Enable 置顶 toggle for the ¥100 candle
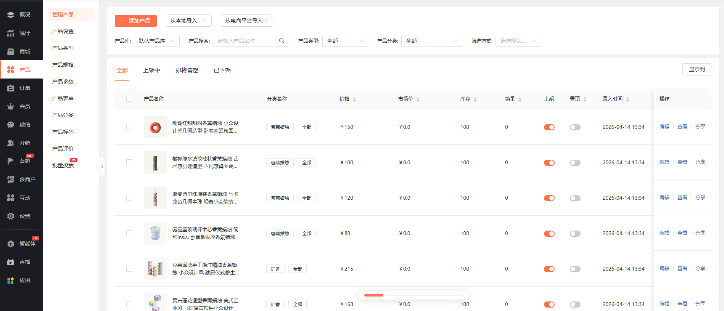Image resolution: width=724 pixels, height=311 pixels. [575, 163]
